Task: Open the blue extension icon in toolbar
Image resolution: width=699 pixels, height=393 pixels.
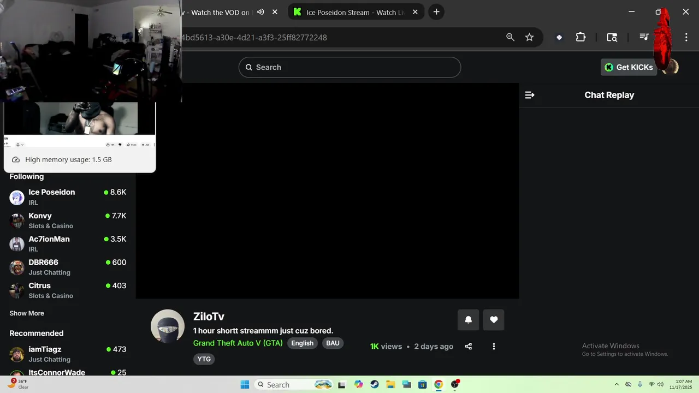Action: tap(559, 37)
